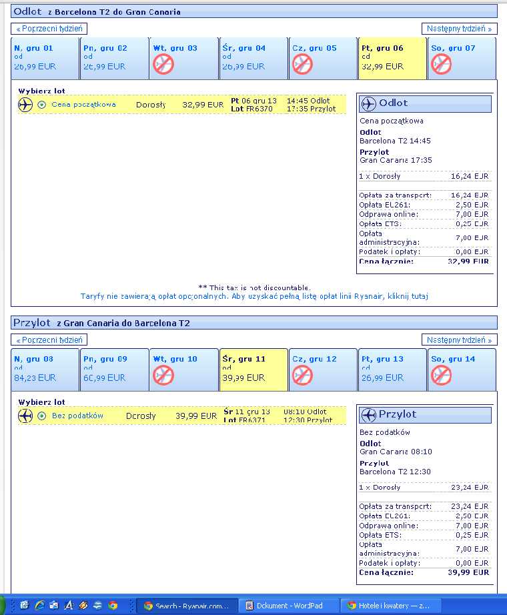Viewport: 507px width, 615px height.
Task: Click flight number FR6370
Action: pyautogui.click(x=259, y=109)
